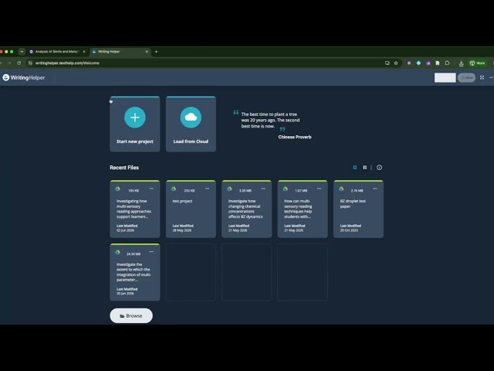Expand the tab search dropdown arrow
494x371 pixels.
[22, 52]
